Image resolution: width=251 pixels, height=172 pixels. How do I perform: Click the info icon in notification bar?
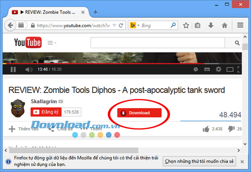(8, 161)
